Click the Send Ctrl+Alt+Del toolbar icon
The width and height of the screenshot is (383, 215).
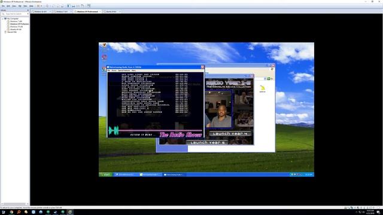[x=47, y=6]
